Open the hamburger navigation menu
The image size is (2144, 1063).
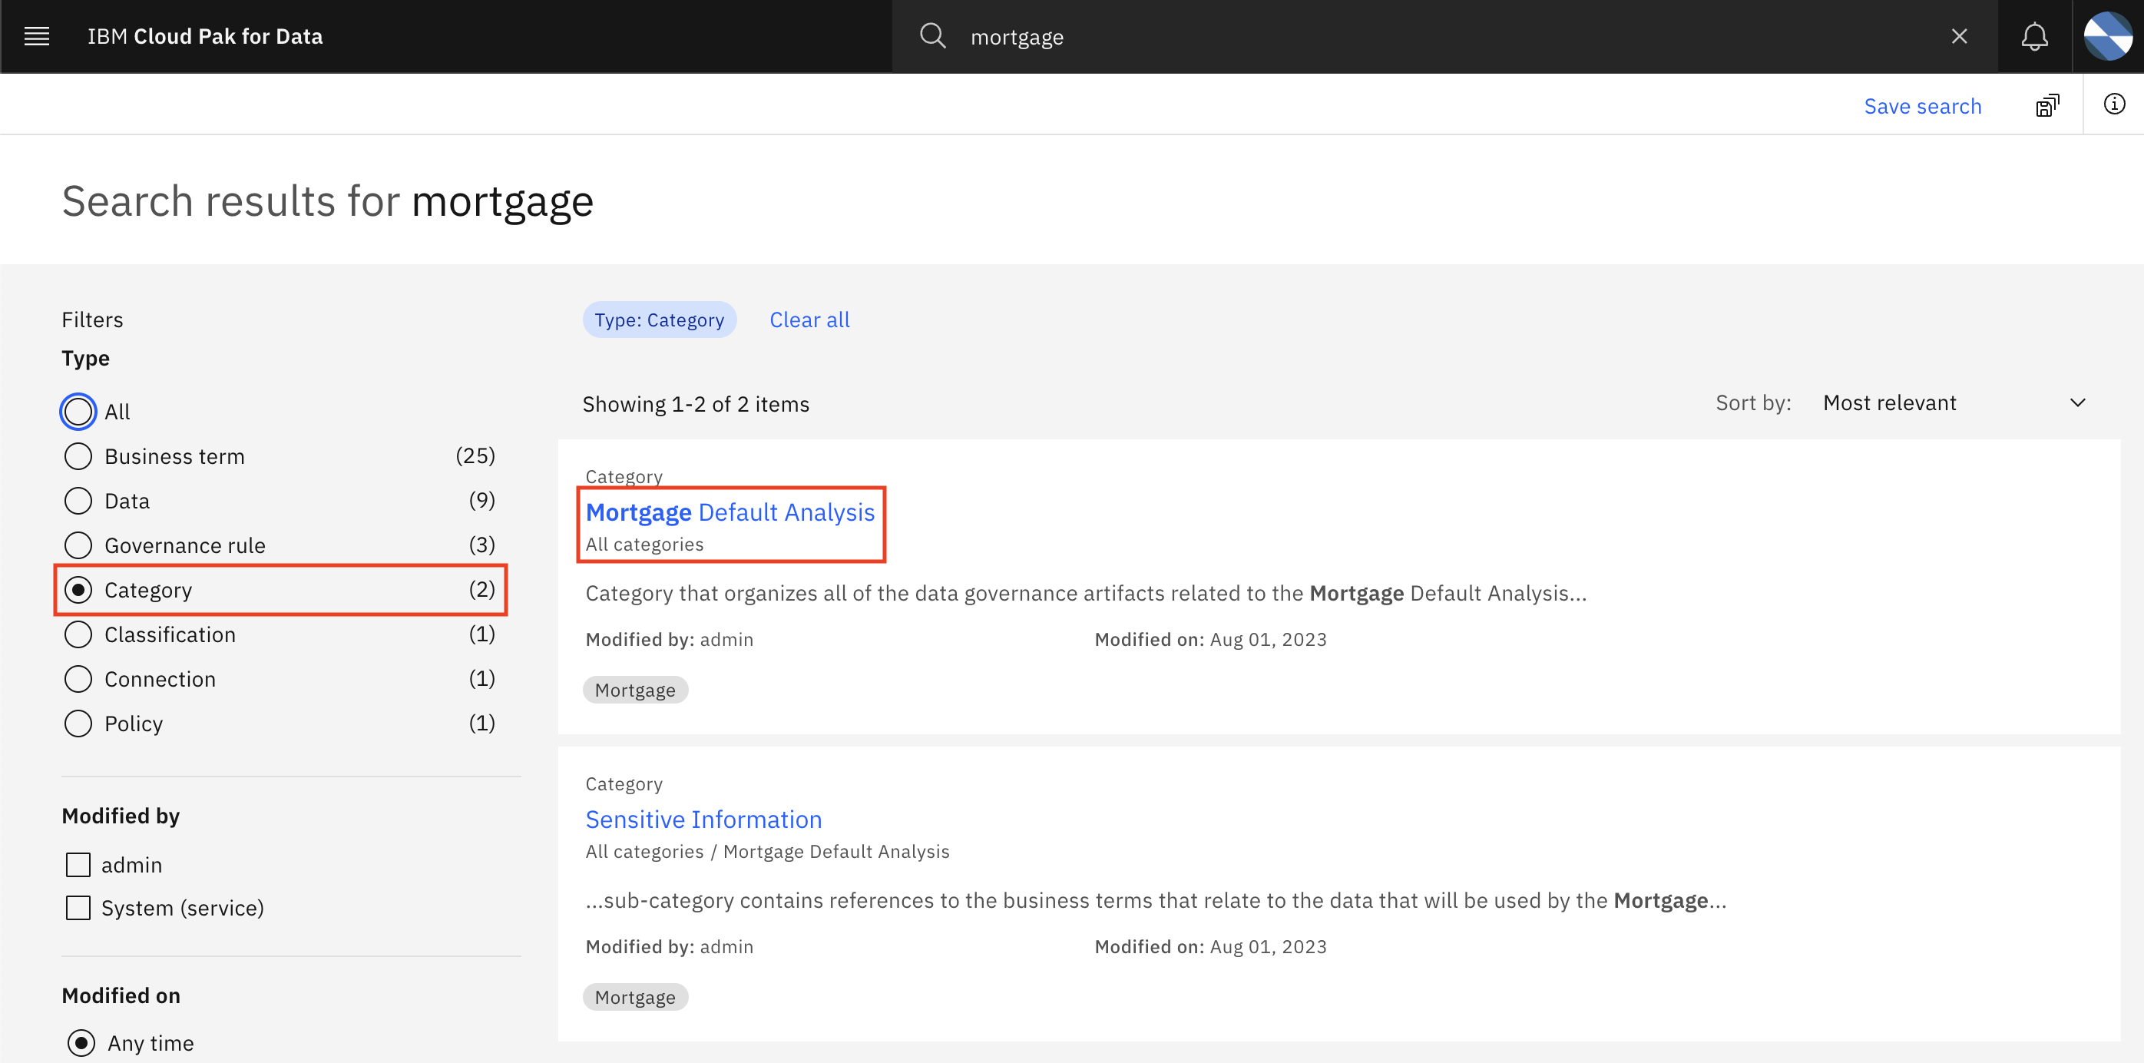[37, 36]
